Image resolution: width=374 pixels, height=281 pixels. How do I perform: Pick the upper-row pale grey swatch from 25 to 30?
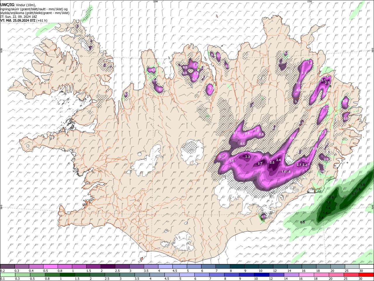[x=352, y=266]
